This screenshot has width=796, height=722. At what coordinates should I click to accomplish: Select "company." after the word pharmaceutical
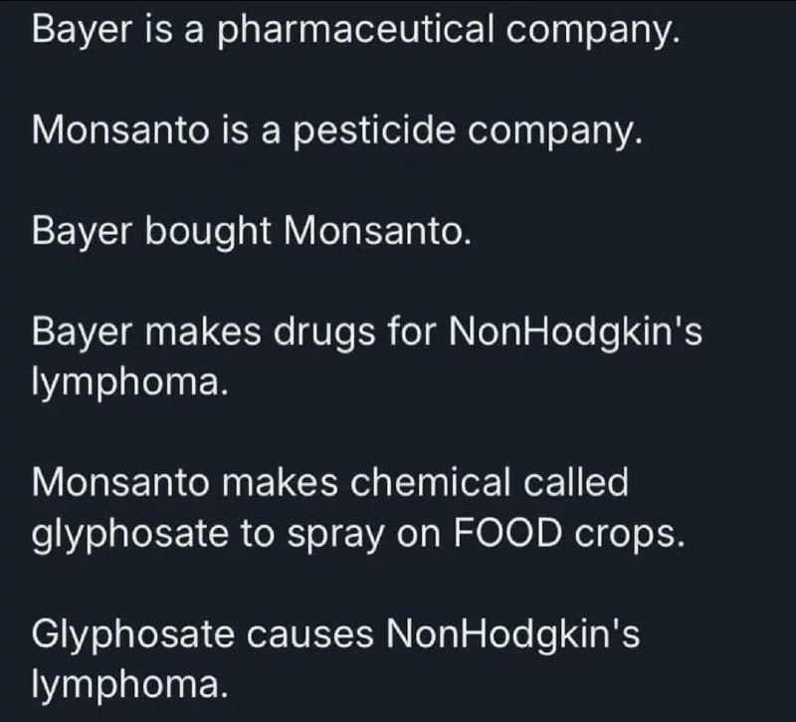[593, 32]
